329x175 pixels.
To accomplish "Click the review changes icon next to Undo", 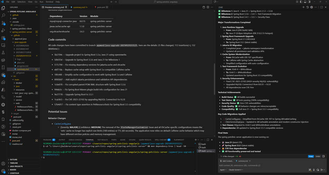I will [x=323, y=156].
